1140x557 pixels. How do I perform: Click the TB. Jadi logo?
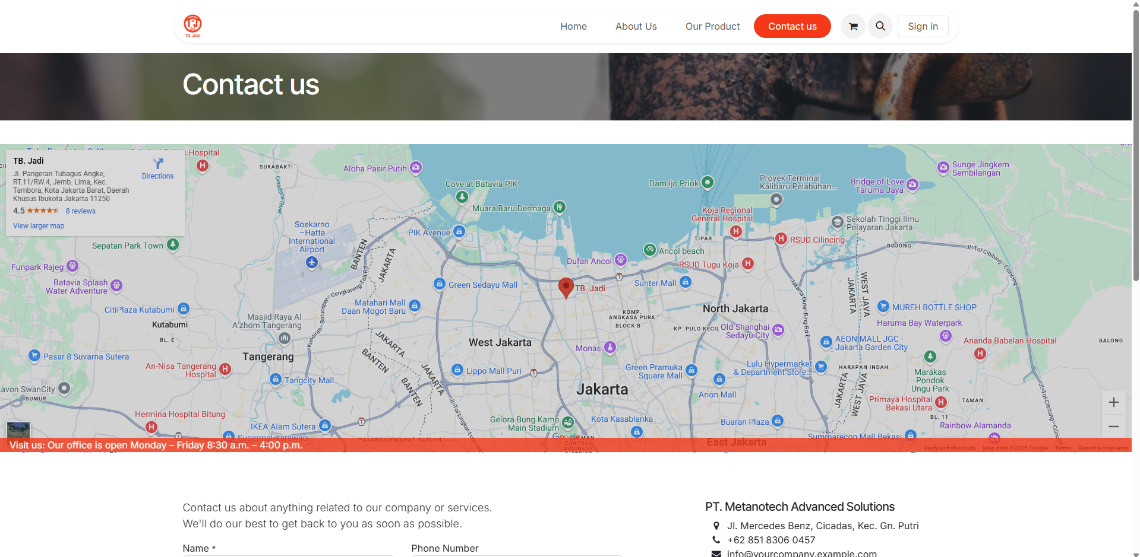pyautogui.click(x=192, y=26)
